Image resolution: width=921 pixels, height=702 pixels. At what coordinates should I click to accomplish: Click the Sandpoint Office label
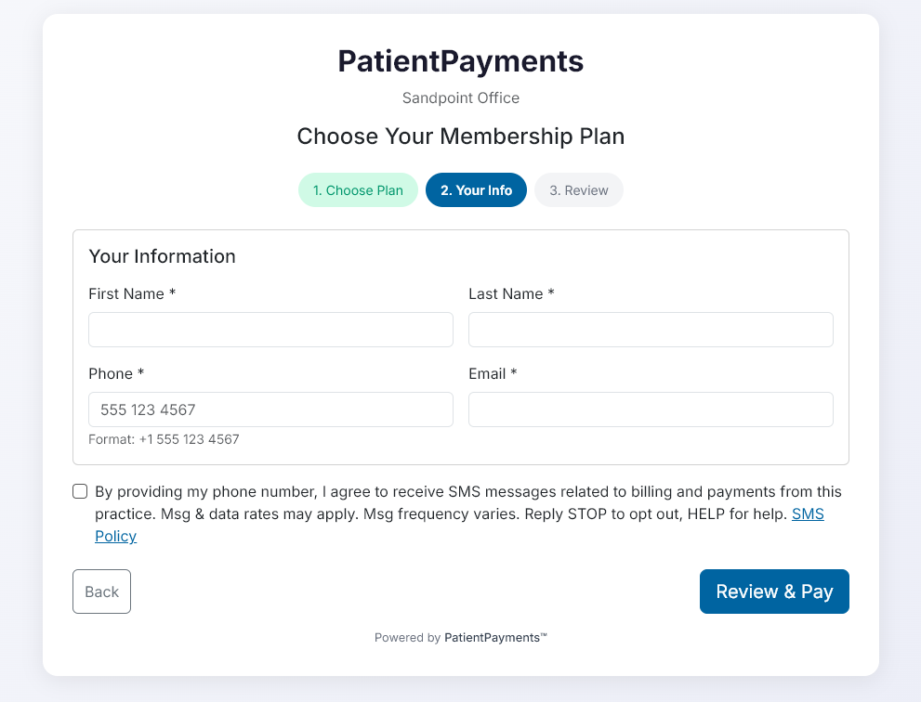pos(461,97)
